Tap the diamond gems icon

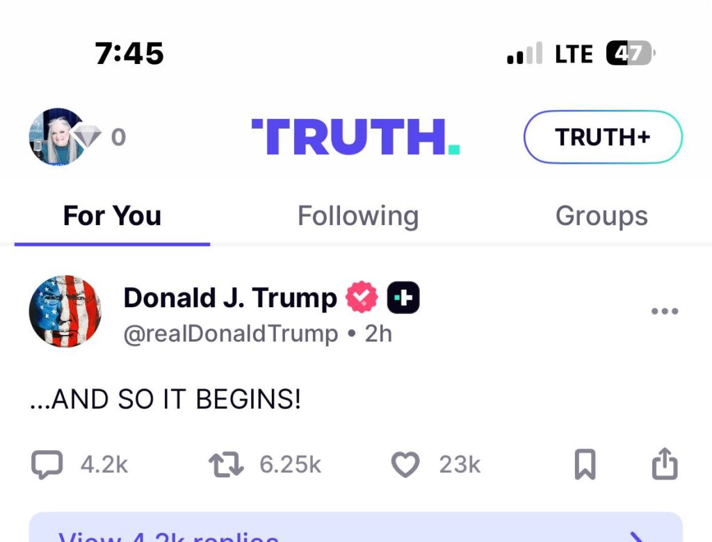tap(88, 136)
